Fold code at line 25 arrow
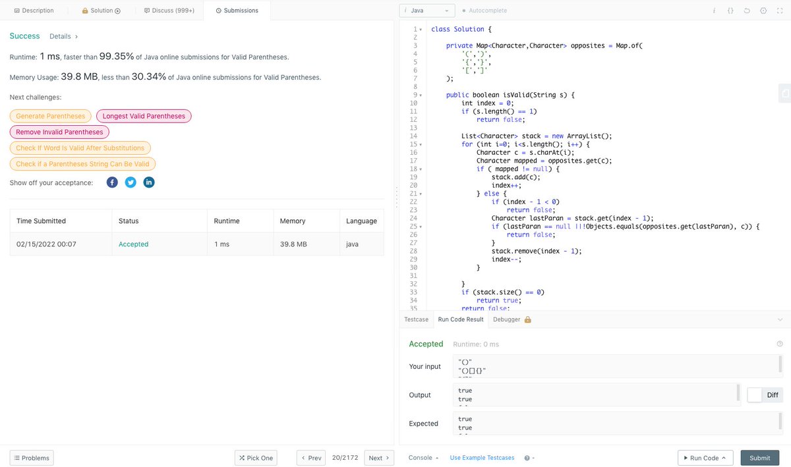The width and height of the screenshot is (791, 467). click(421, 227)
